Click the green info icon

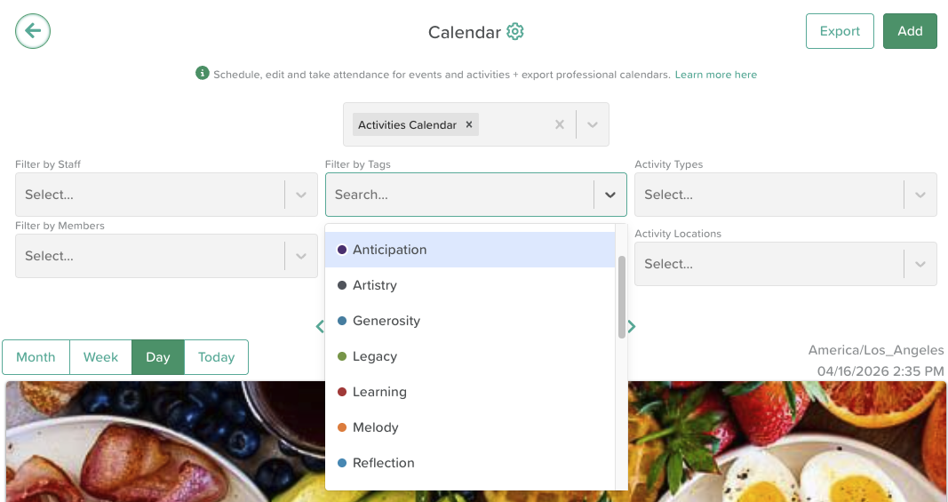tap(203, 74)
